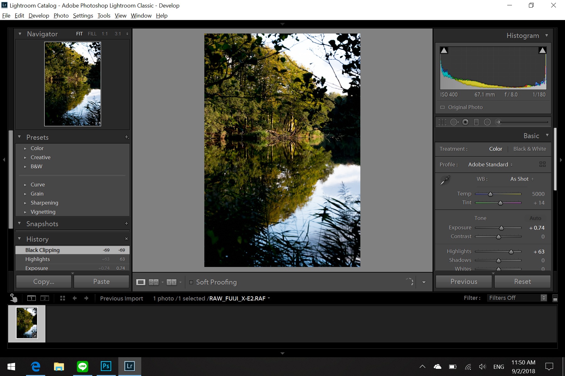Screen dimensions: 565x376
Task: Open Windows Start menu
Action: click(11, 366)
